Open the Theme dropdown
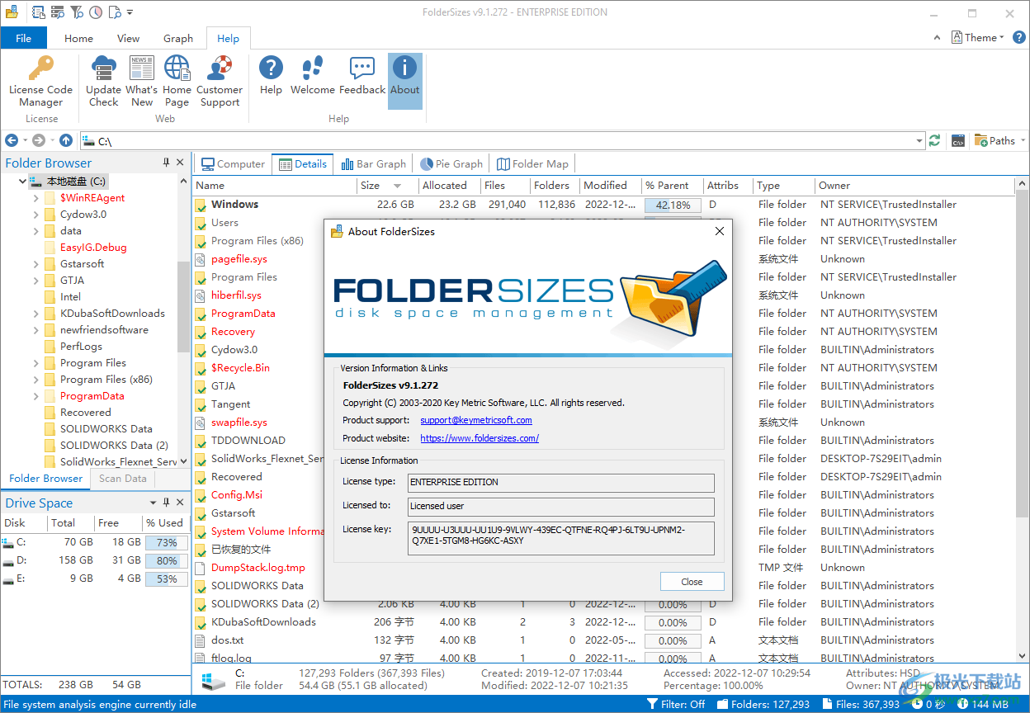The image size is (1030, 713). click(x=978, y=38)
